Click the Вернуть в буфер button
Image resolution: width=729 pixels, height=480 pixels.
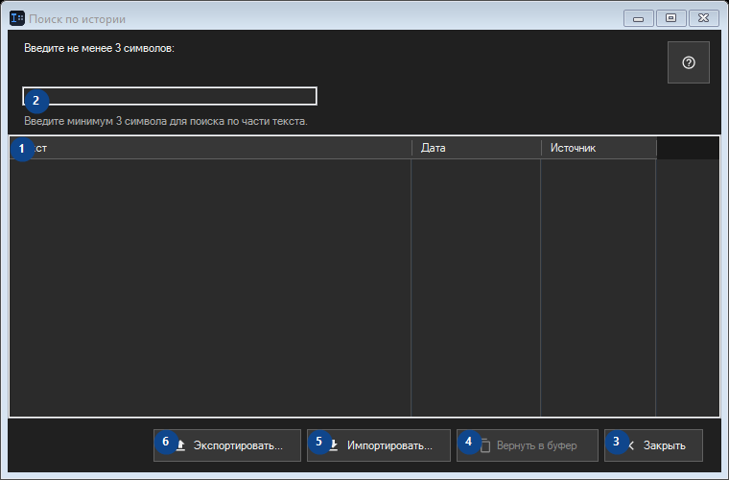tap(528, 445)
